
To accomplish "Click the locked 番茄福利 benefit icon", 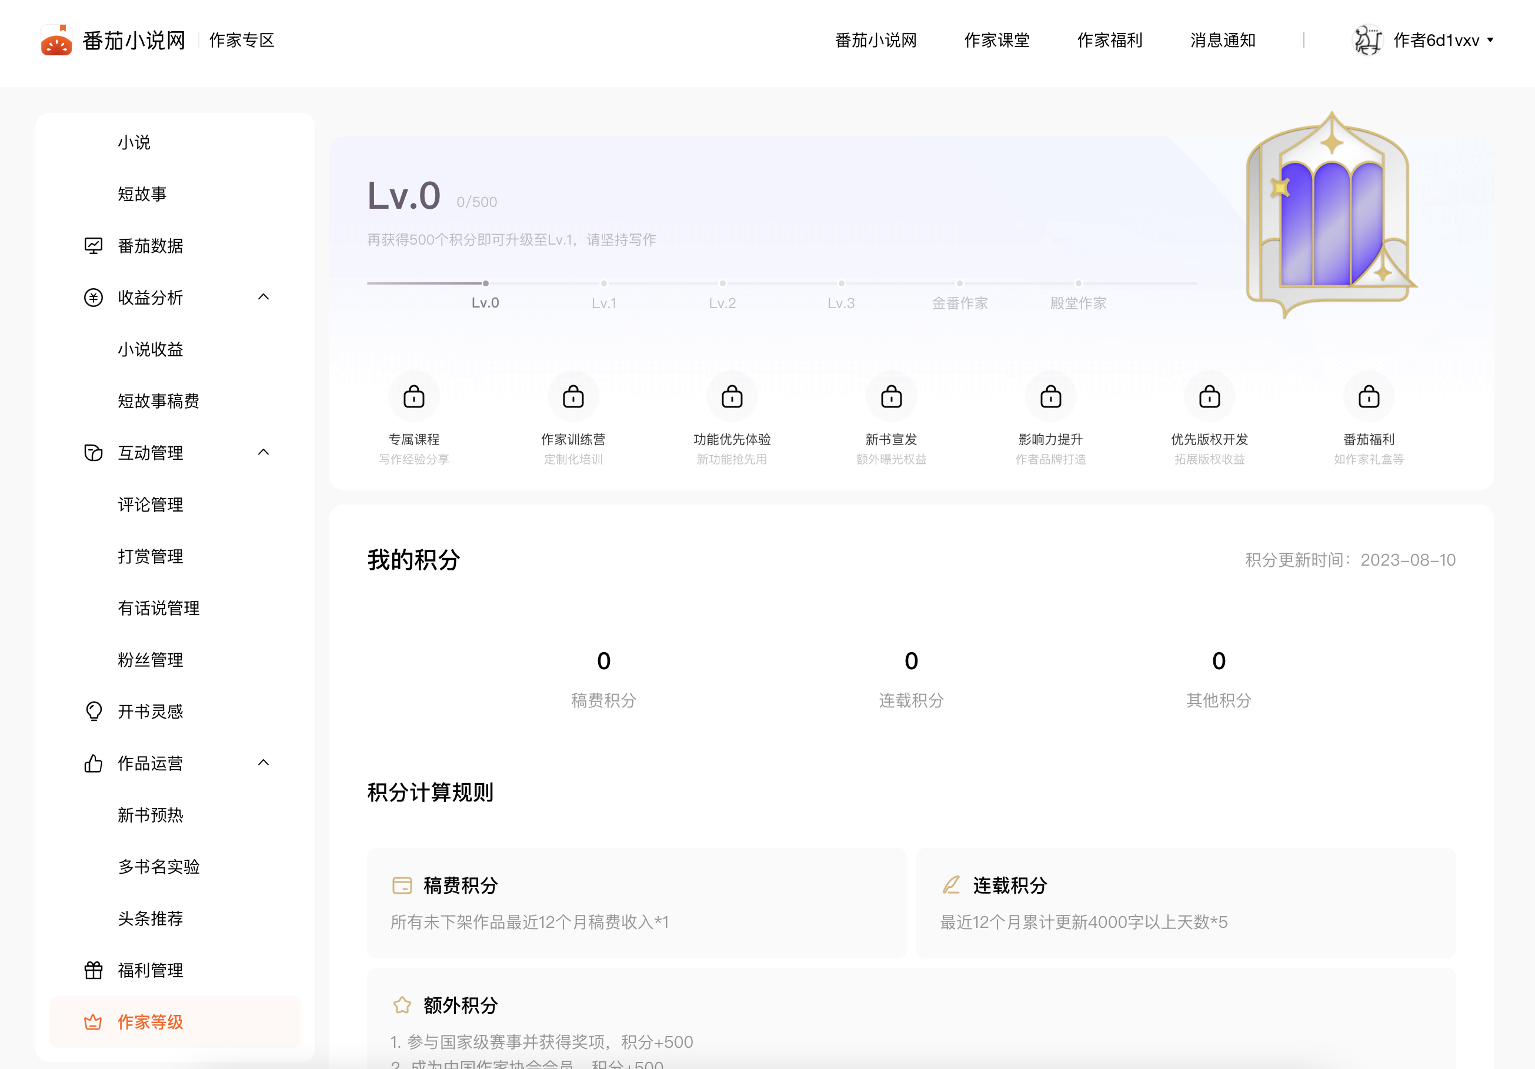I will pos(1369,397).
